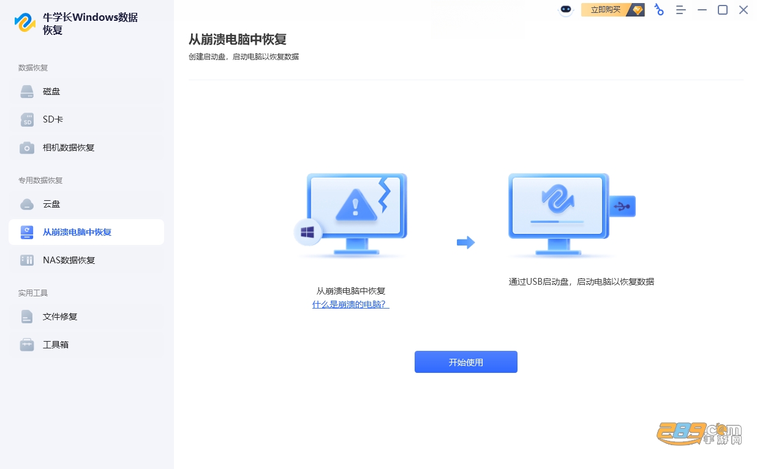Open the robot assistant icon
Viewport: 757px width, 469px height.
(x=566, y=10)
